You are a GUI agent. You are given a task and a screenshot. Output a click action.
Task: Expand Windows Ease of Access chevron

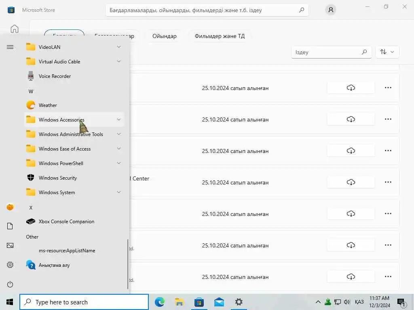[119, 149]
